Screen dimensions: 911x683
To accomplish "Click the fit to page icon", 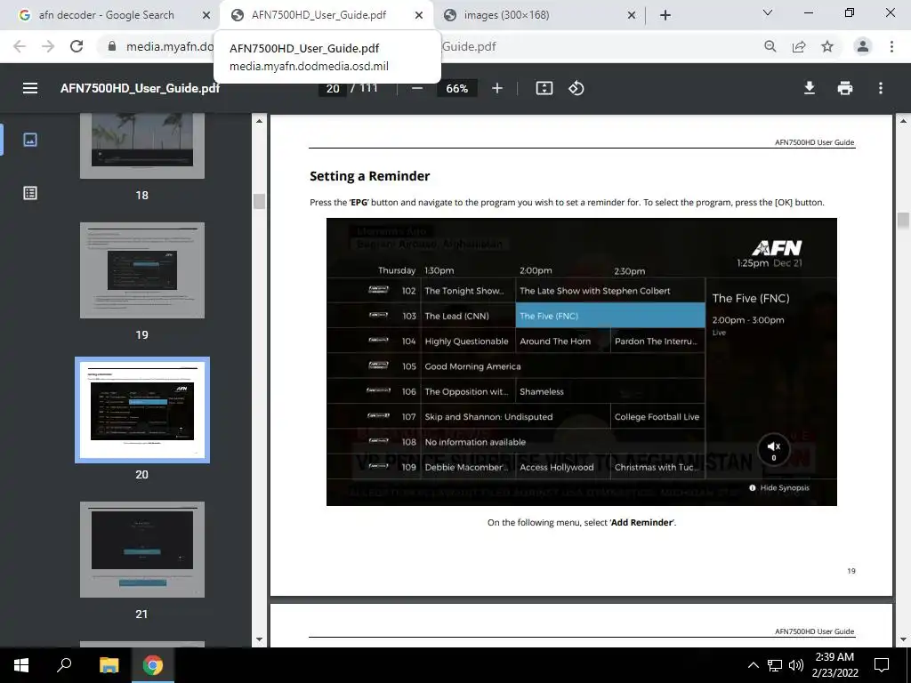I will (544, 88).
